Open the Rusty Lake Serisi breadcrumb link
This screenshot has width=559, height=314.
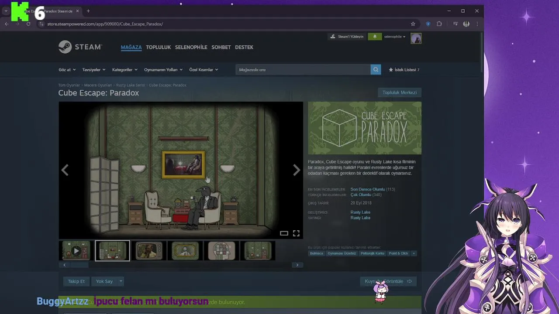(x=130, y=85)
